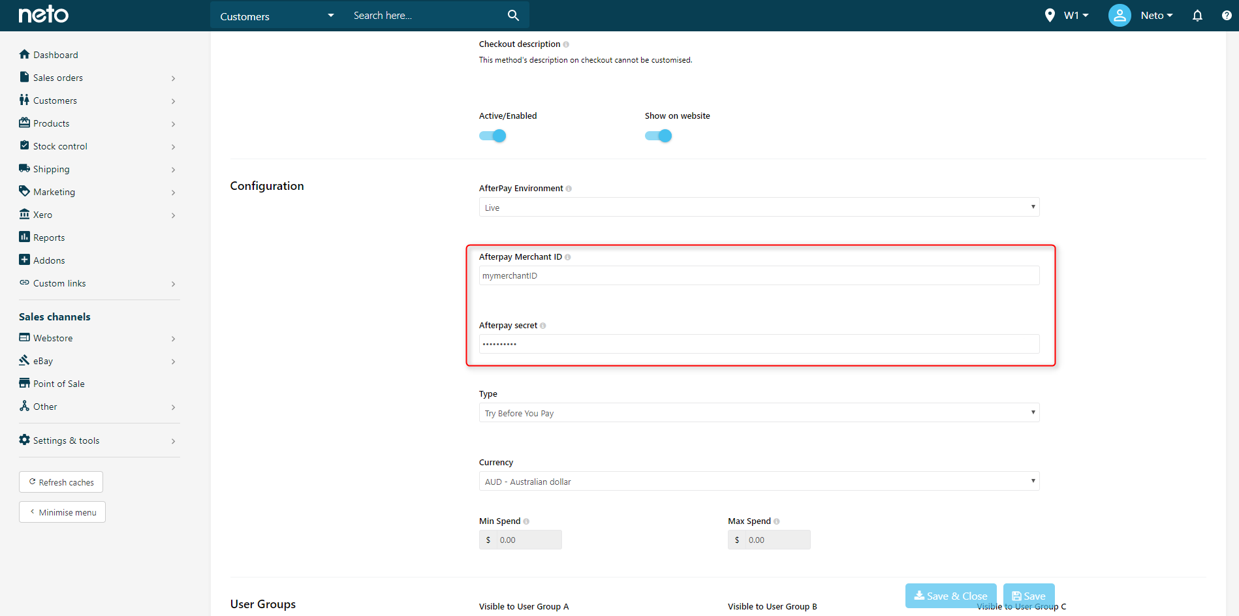Click the Webstore window icon
This screenshot has width=1239, height=616.
(x=24, y=337)
